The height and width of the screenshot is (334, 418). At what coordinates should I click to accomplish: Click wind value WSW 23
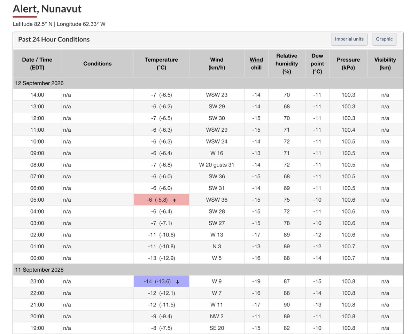tap(217, 95)
